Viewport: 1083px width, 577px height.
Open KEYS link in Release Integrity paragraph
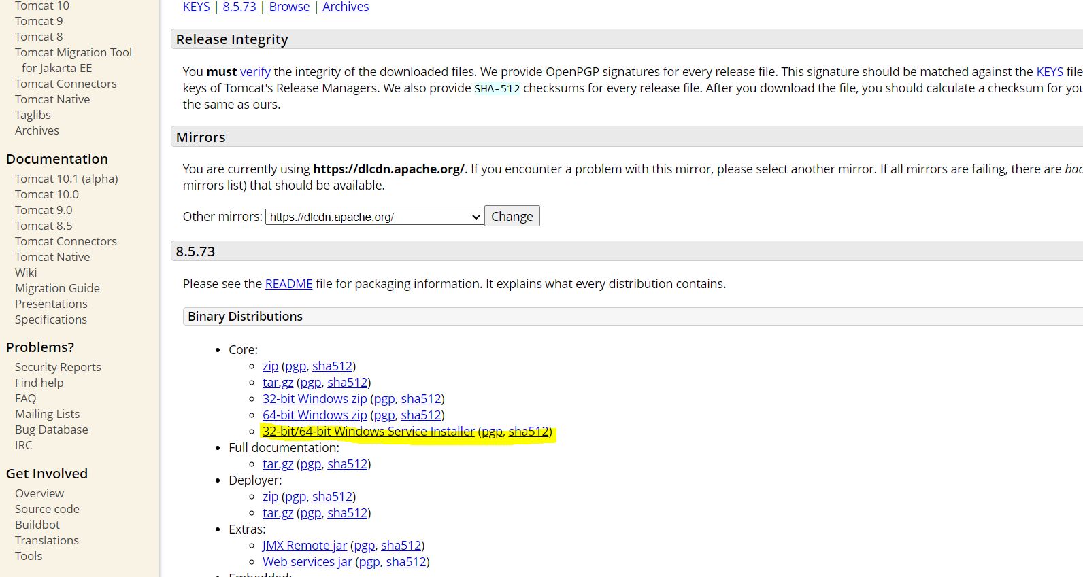point(1050,71)
